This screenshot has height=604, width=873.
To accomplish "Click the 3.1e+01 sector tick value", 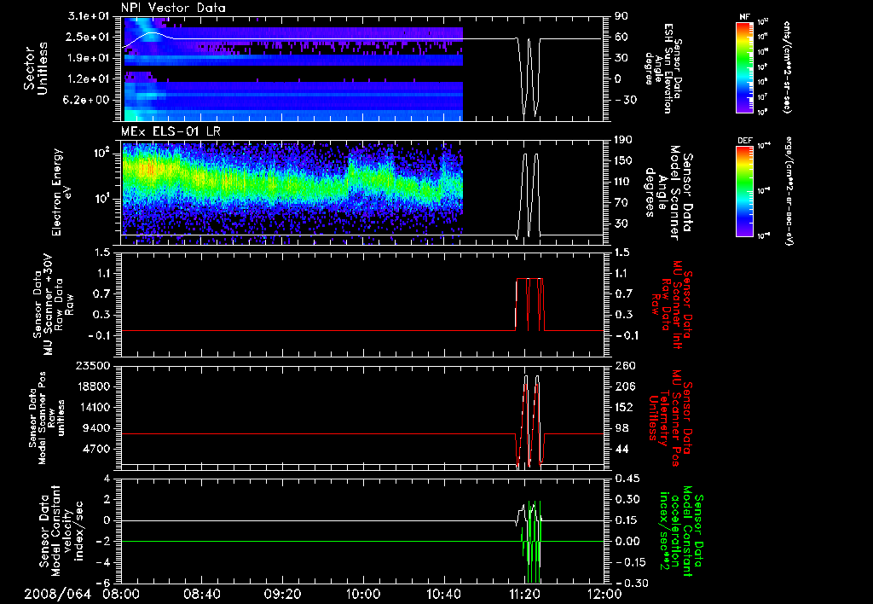I will (x=89, y=16).
